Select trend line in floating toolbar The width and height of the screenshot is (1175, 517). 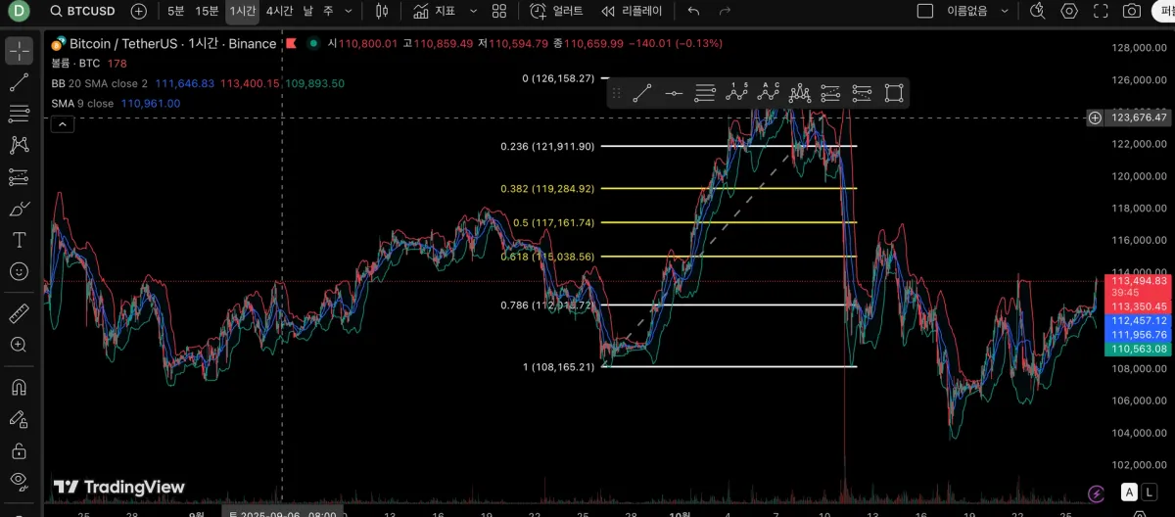click(x=642, y=94)
